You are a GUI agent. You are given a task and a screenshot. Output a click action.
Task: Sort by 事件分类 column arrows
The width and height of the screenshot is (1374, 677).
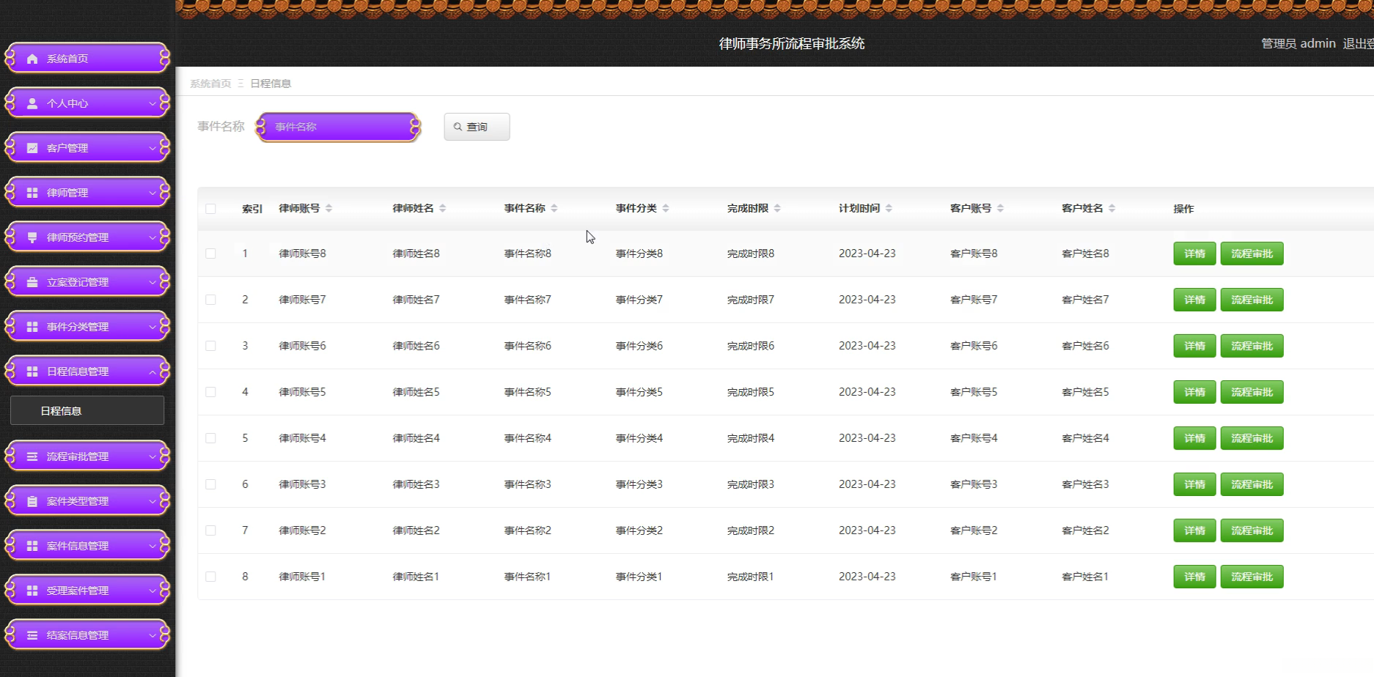665,209
